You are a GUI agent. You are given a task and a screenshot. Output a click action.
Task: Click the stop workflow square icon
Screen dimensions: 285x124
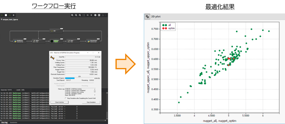click(x=6, y=15)
